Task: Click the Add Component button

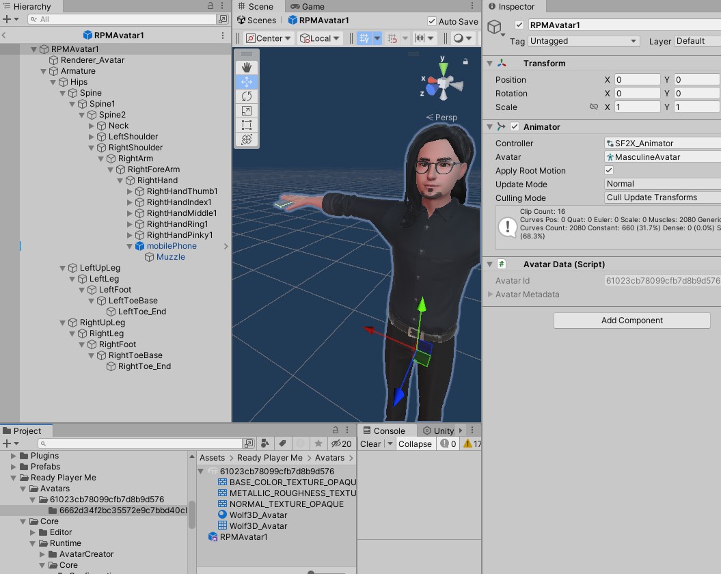Action: coord(631,320)
